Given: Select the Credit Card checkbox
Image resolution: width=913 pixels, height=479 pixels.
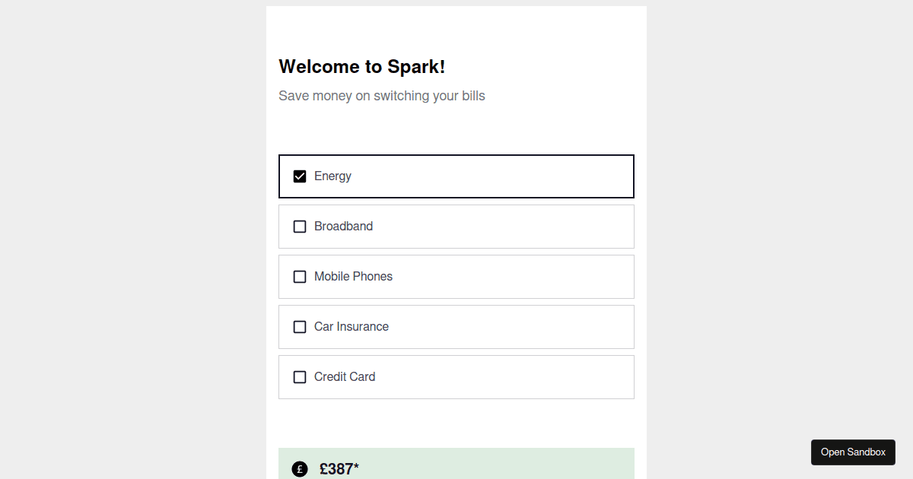Looking at the screenshot, I should (300, 376).
